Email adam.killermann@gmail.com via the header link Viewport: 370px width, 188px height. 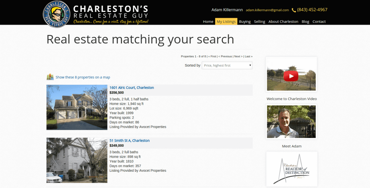(x=267, y=10)
